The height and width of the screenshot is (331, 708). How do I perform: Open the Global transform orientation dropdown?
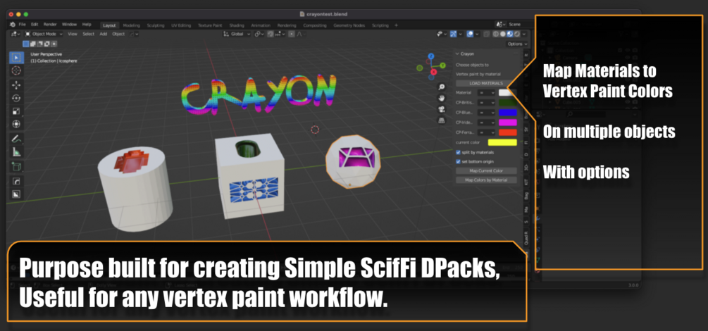[237, 34]
